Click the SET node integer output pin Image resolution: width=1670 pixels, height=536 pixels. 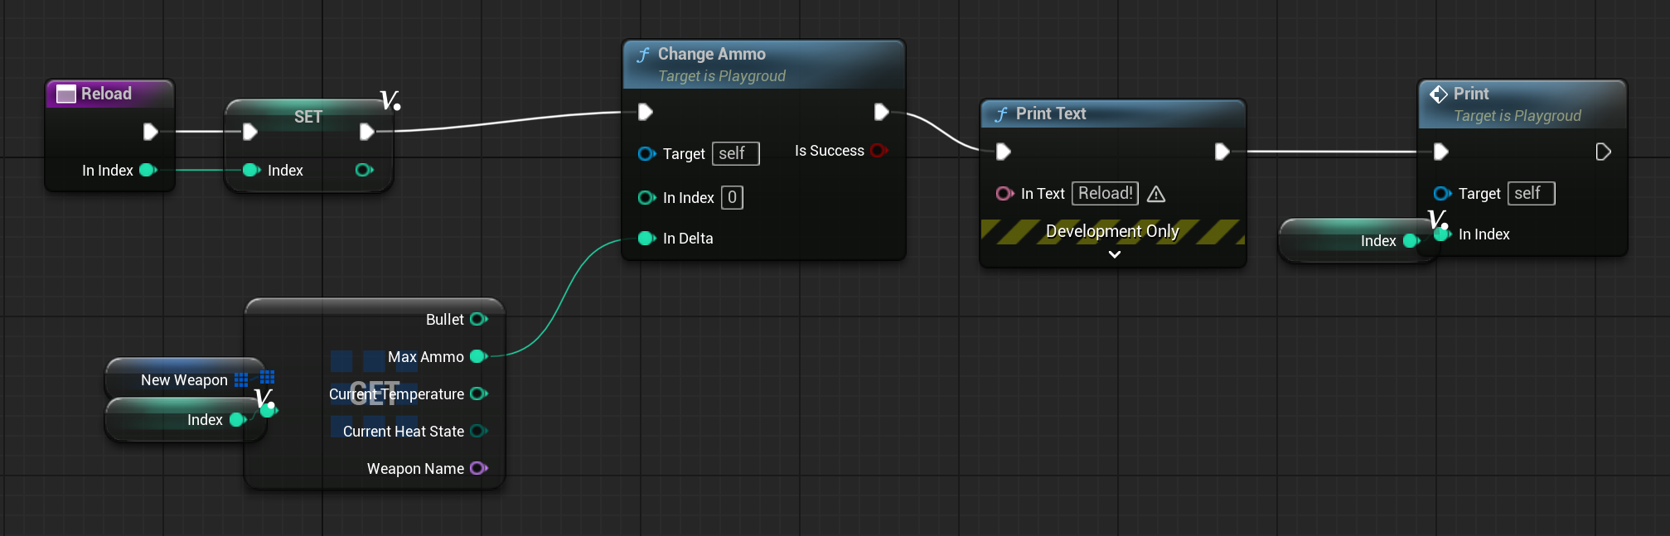[364, 170]
